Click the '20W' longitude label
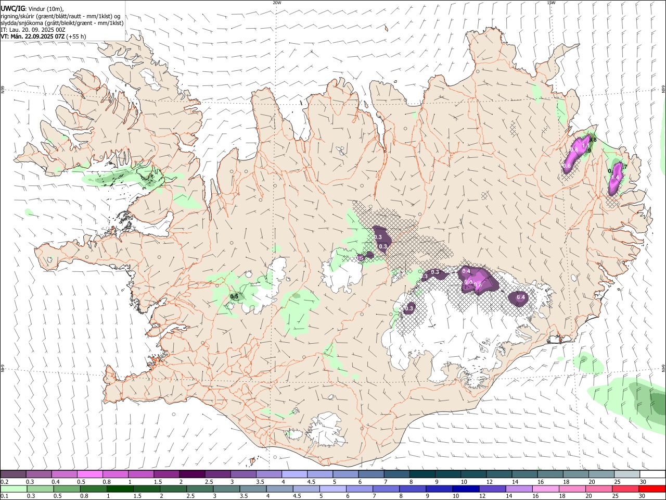Viewport: 666px width, 500px height. (277, 3)
